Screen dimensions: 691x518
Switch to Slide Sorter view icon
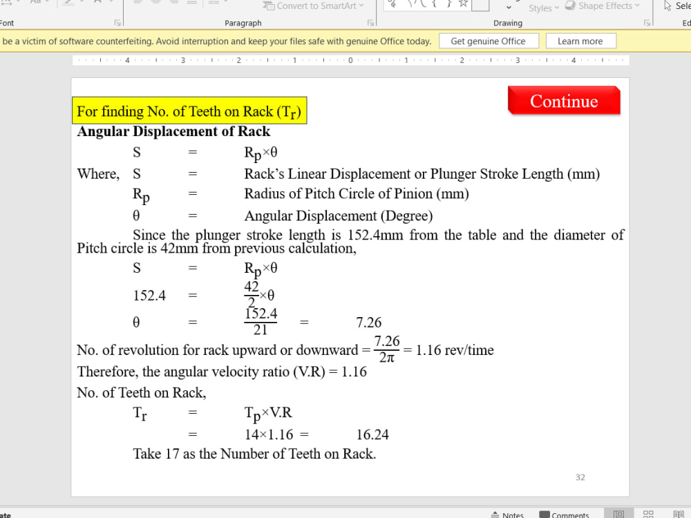[x=648, y=514]
